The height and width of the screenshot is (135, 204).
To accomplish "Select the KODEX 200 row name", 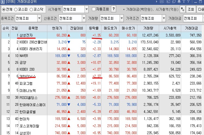I will tap(27, 69).
